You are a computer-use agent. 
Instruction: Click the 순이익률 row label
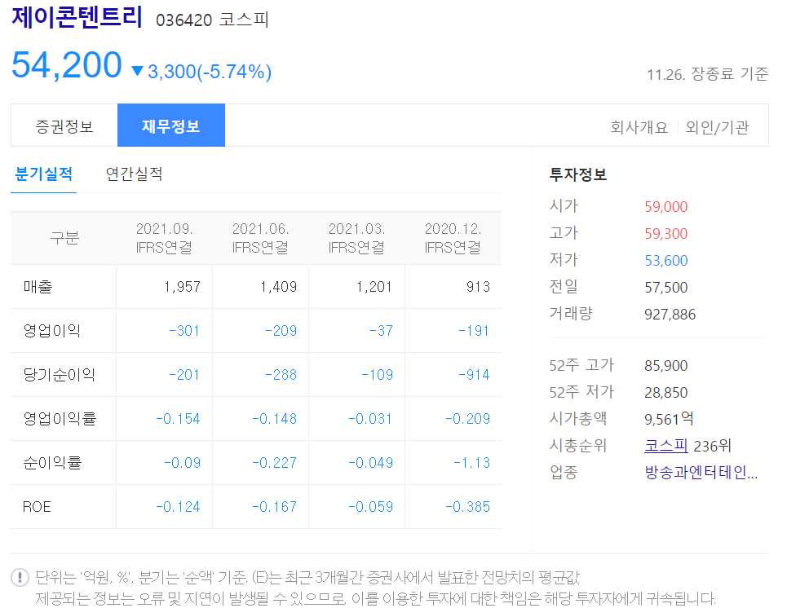pyautogui.click(x=52, y=463)
